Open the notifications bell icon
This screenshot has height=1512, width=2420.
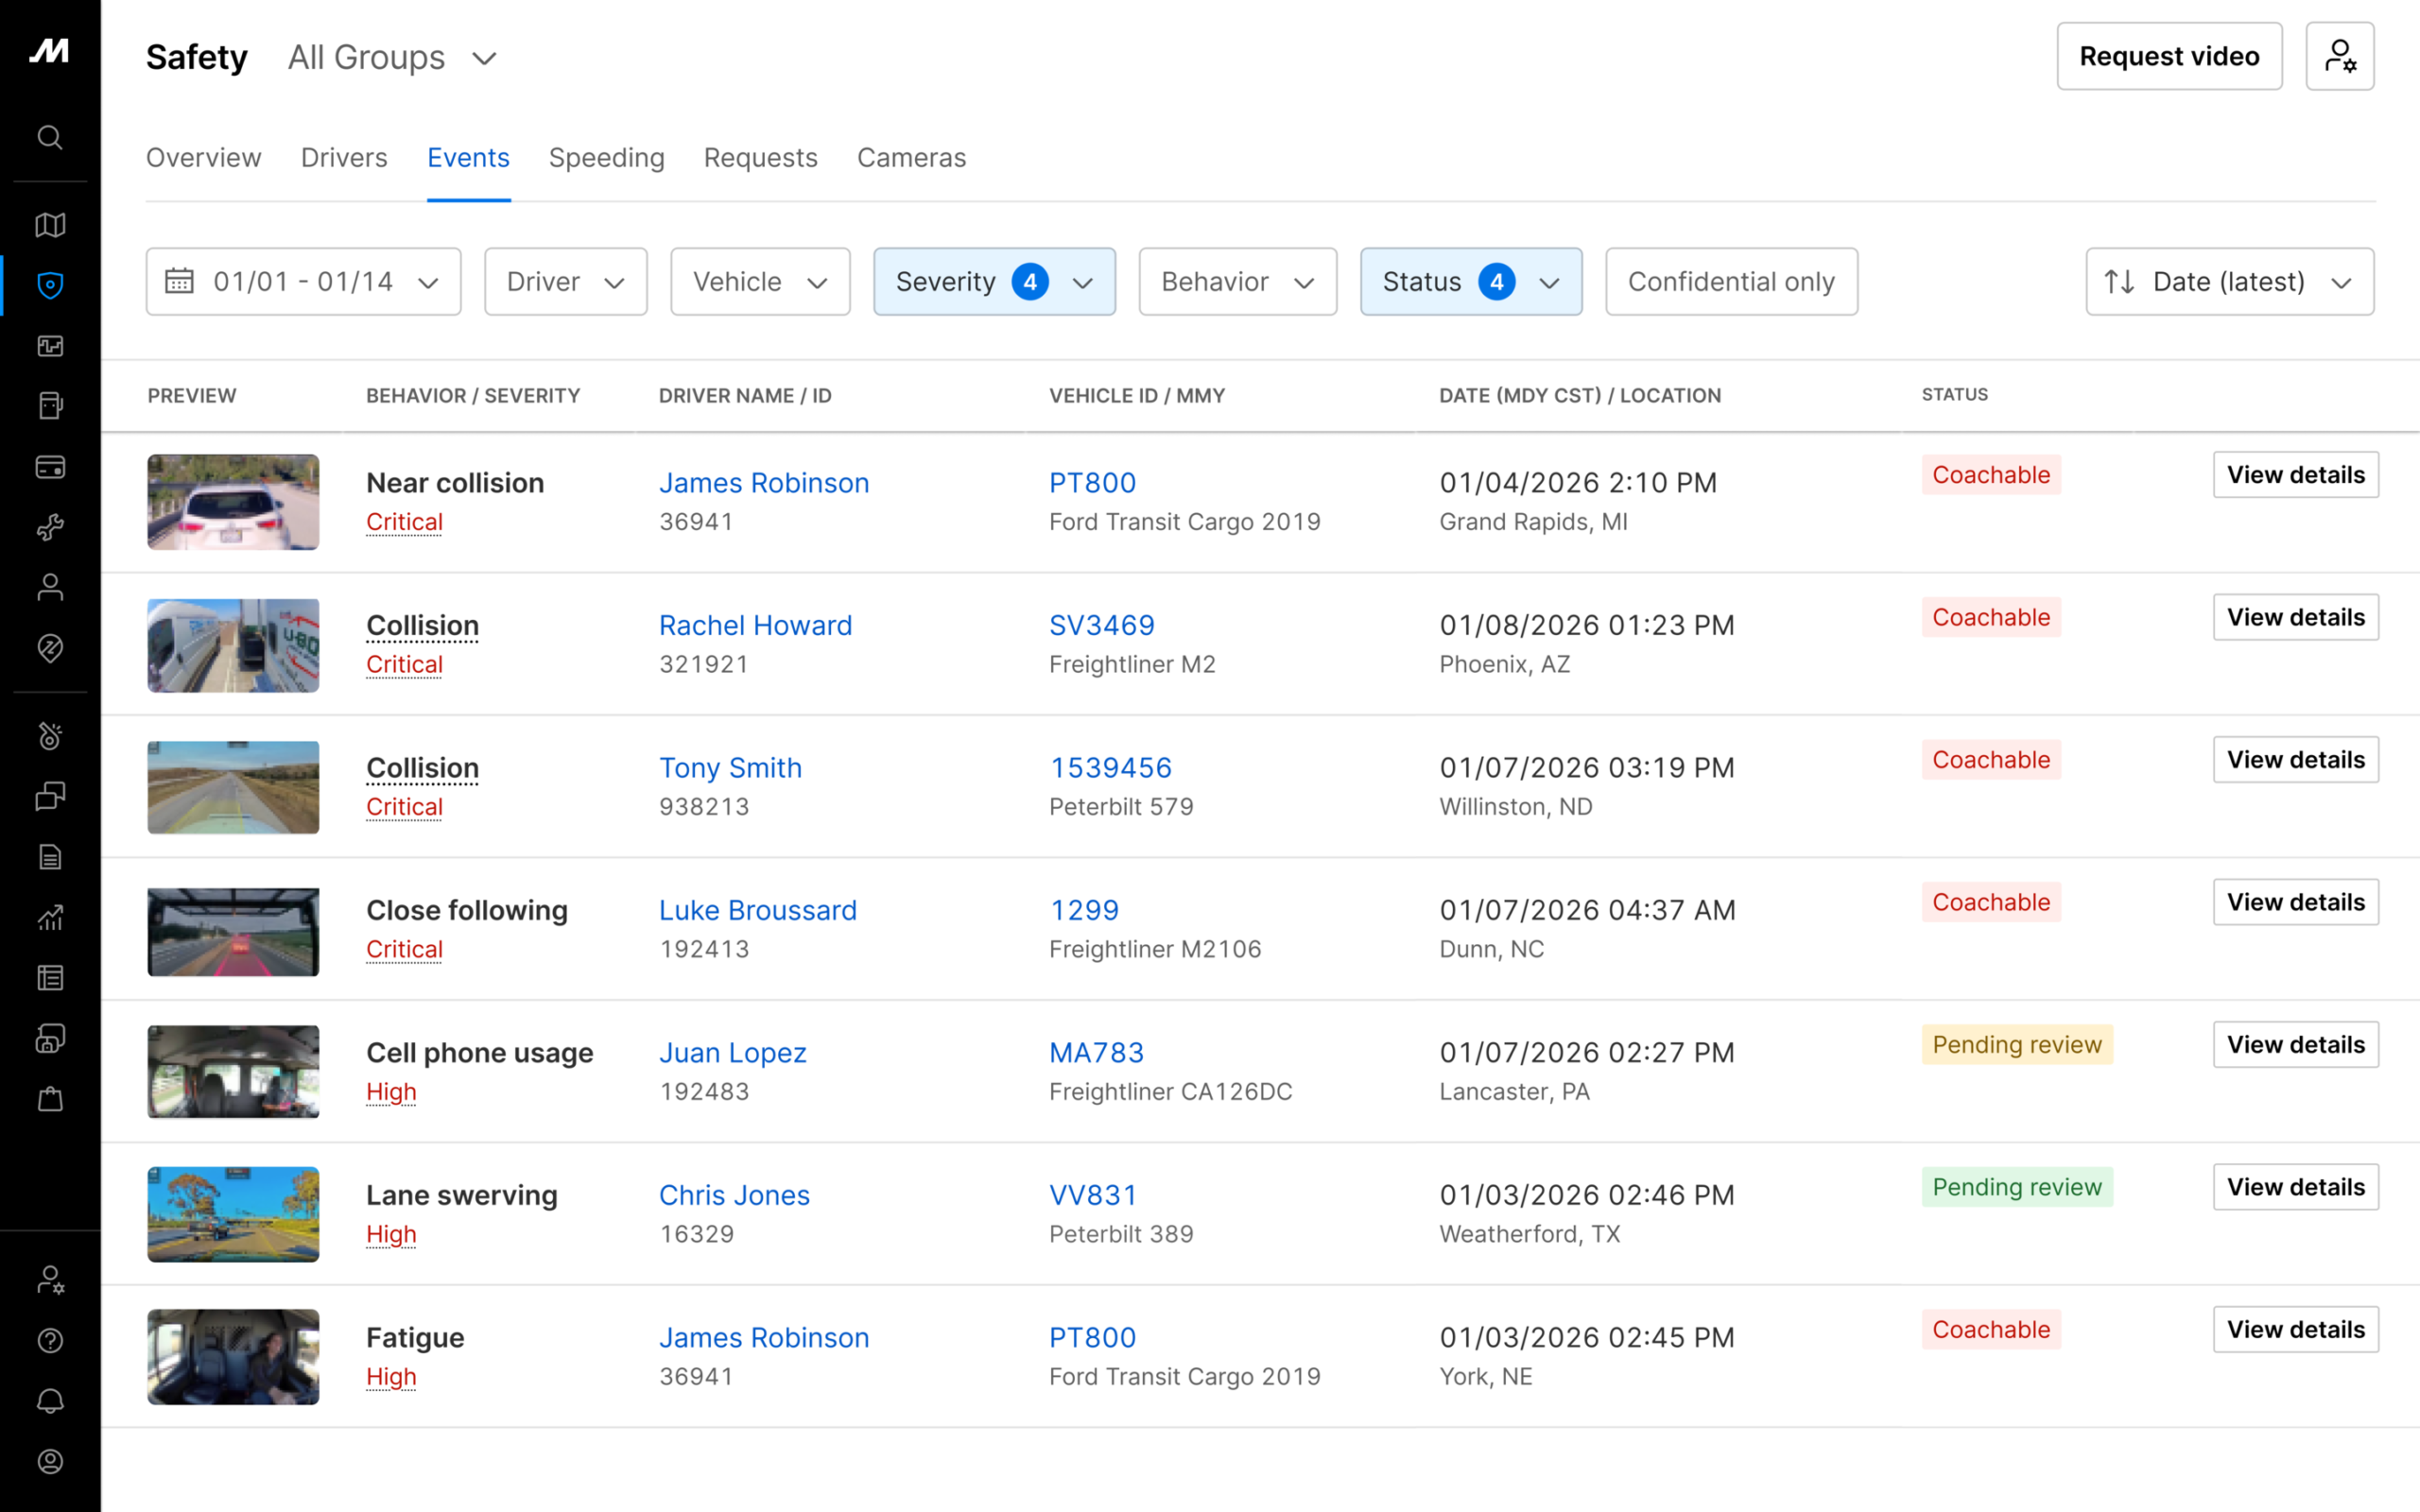pyautogui.click(x=50, y=1401)
